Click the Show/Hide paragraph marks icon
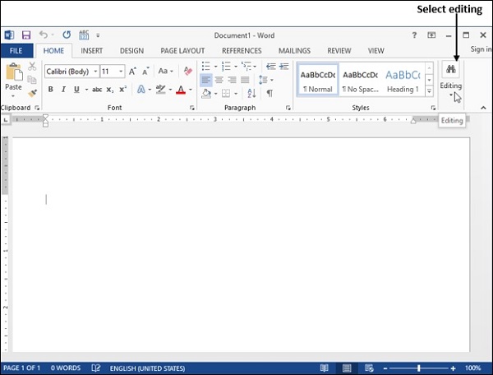Screen dimensions: 493x375 [x=269, y=94]
